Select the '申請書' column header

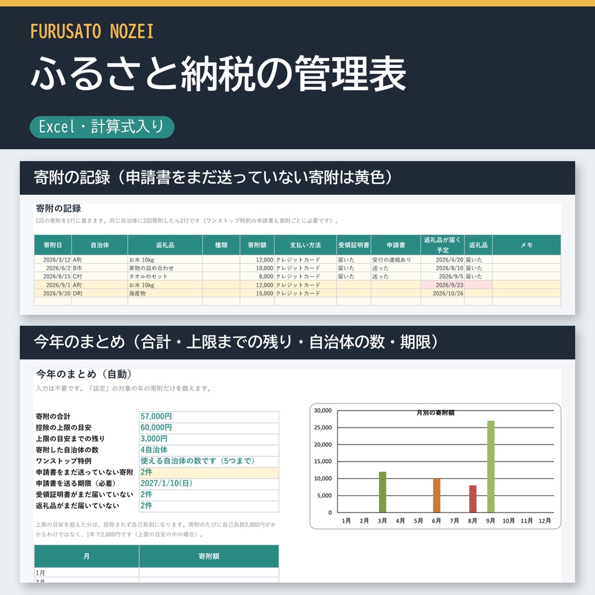(396, 245)
